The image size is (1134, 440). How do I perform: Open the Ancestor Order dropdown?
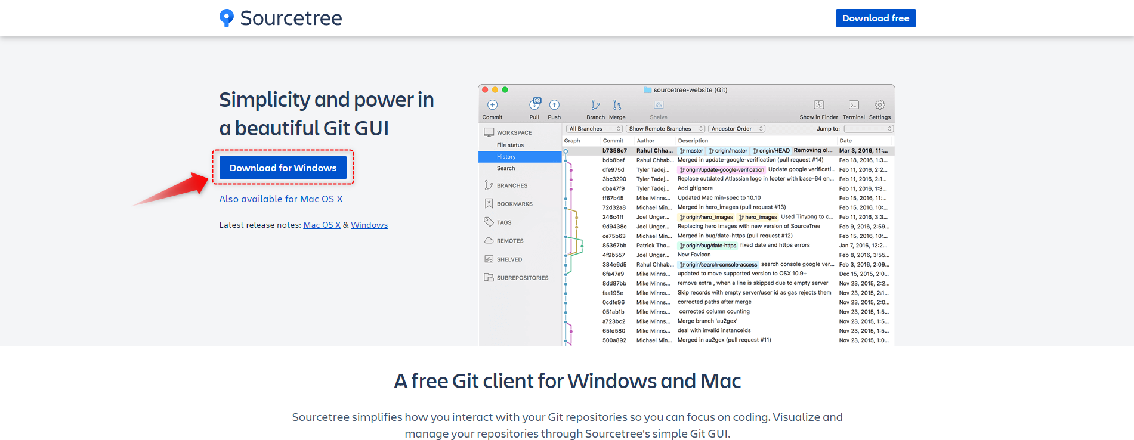pyautogui.click(x=737, y=129)
